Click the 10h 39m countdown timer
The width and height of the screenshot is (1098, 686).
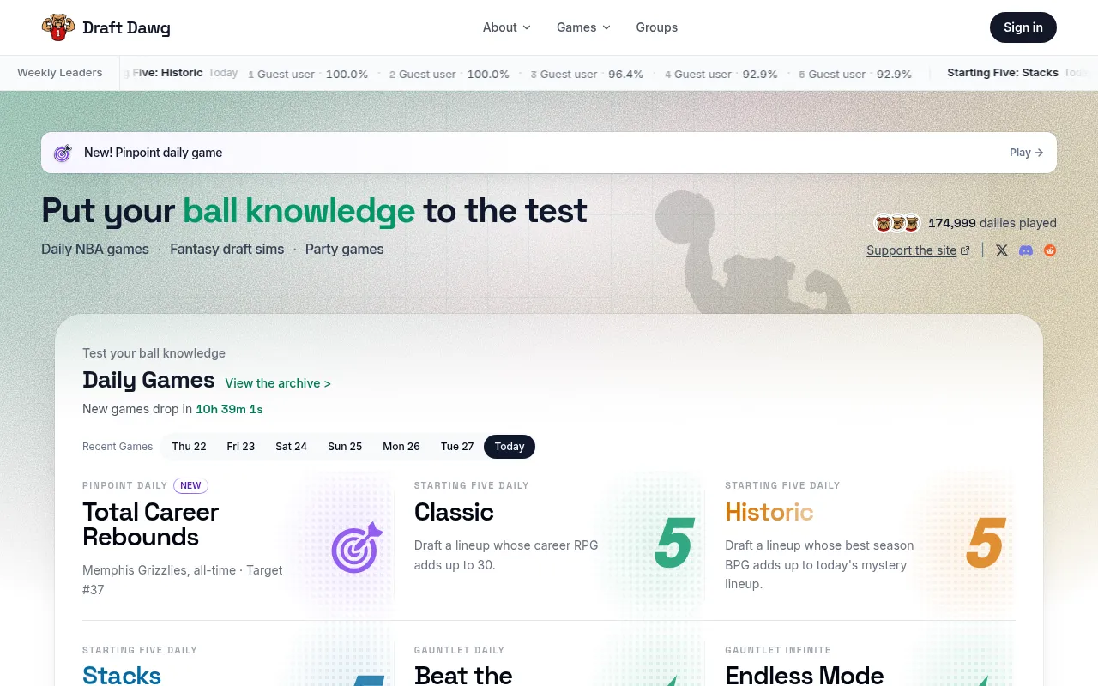click(229, 409)
